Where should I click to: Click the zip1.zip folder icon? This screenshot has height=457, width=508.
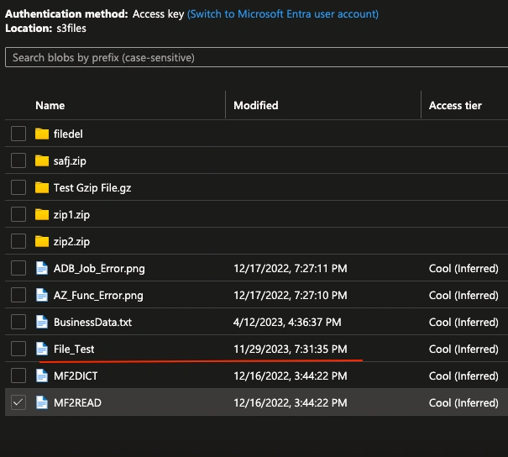pyautogui.click(x=42, y=214)
